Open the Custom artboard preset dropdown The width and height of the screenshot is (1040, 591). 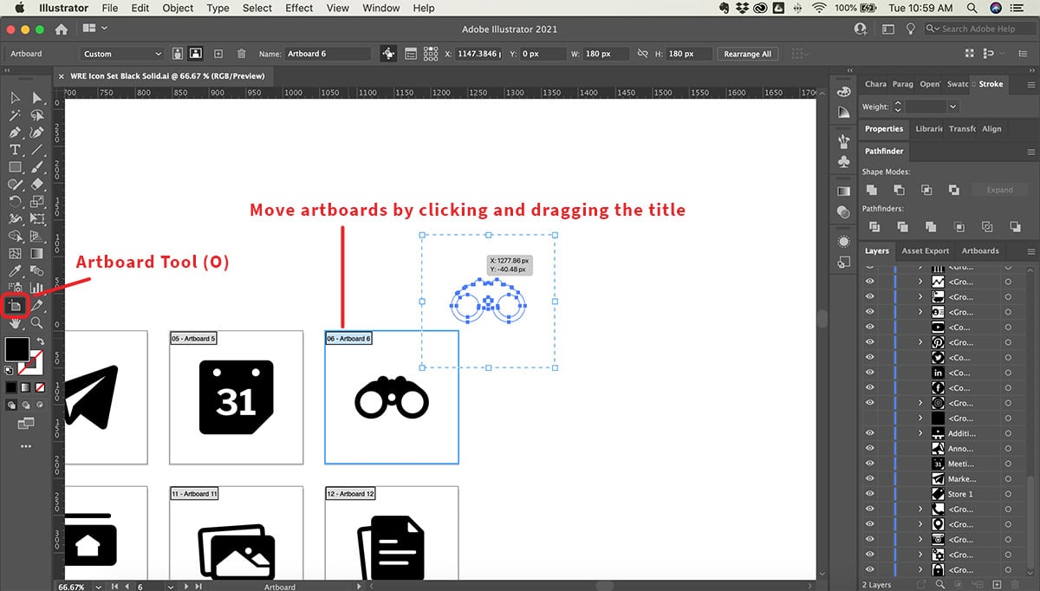click(122, 54)
